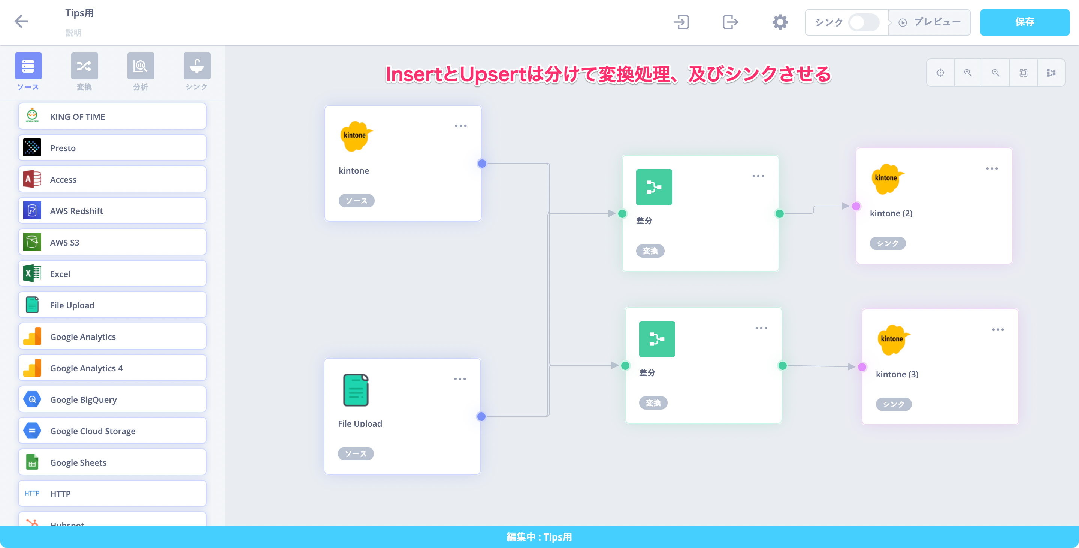Open menu of kintone source node

pyautogui.click(x=460, y=126)
